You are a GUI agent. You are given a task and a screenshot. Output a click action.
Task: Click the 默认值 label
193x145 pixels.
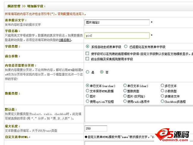(x=11, y=109)
